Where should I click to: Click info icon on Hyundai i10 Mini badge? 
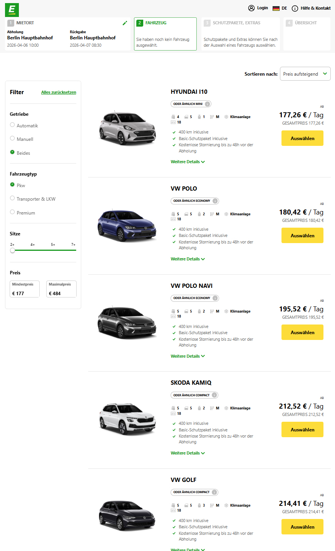(x=208, y=104)
